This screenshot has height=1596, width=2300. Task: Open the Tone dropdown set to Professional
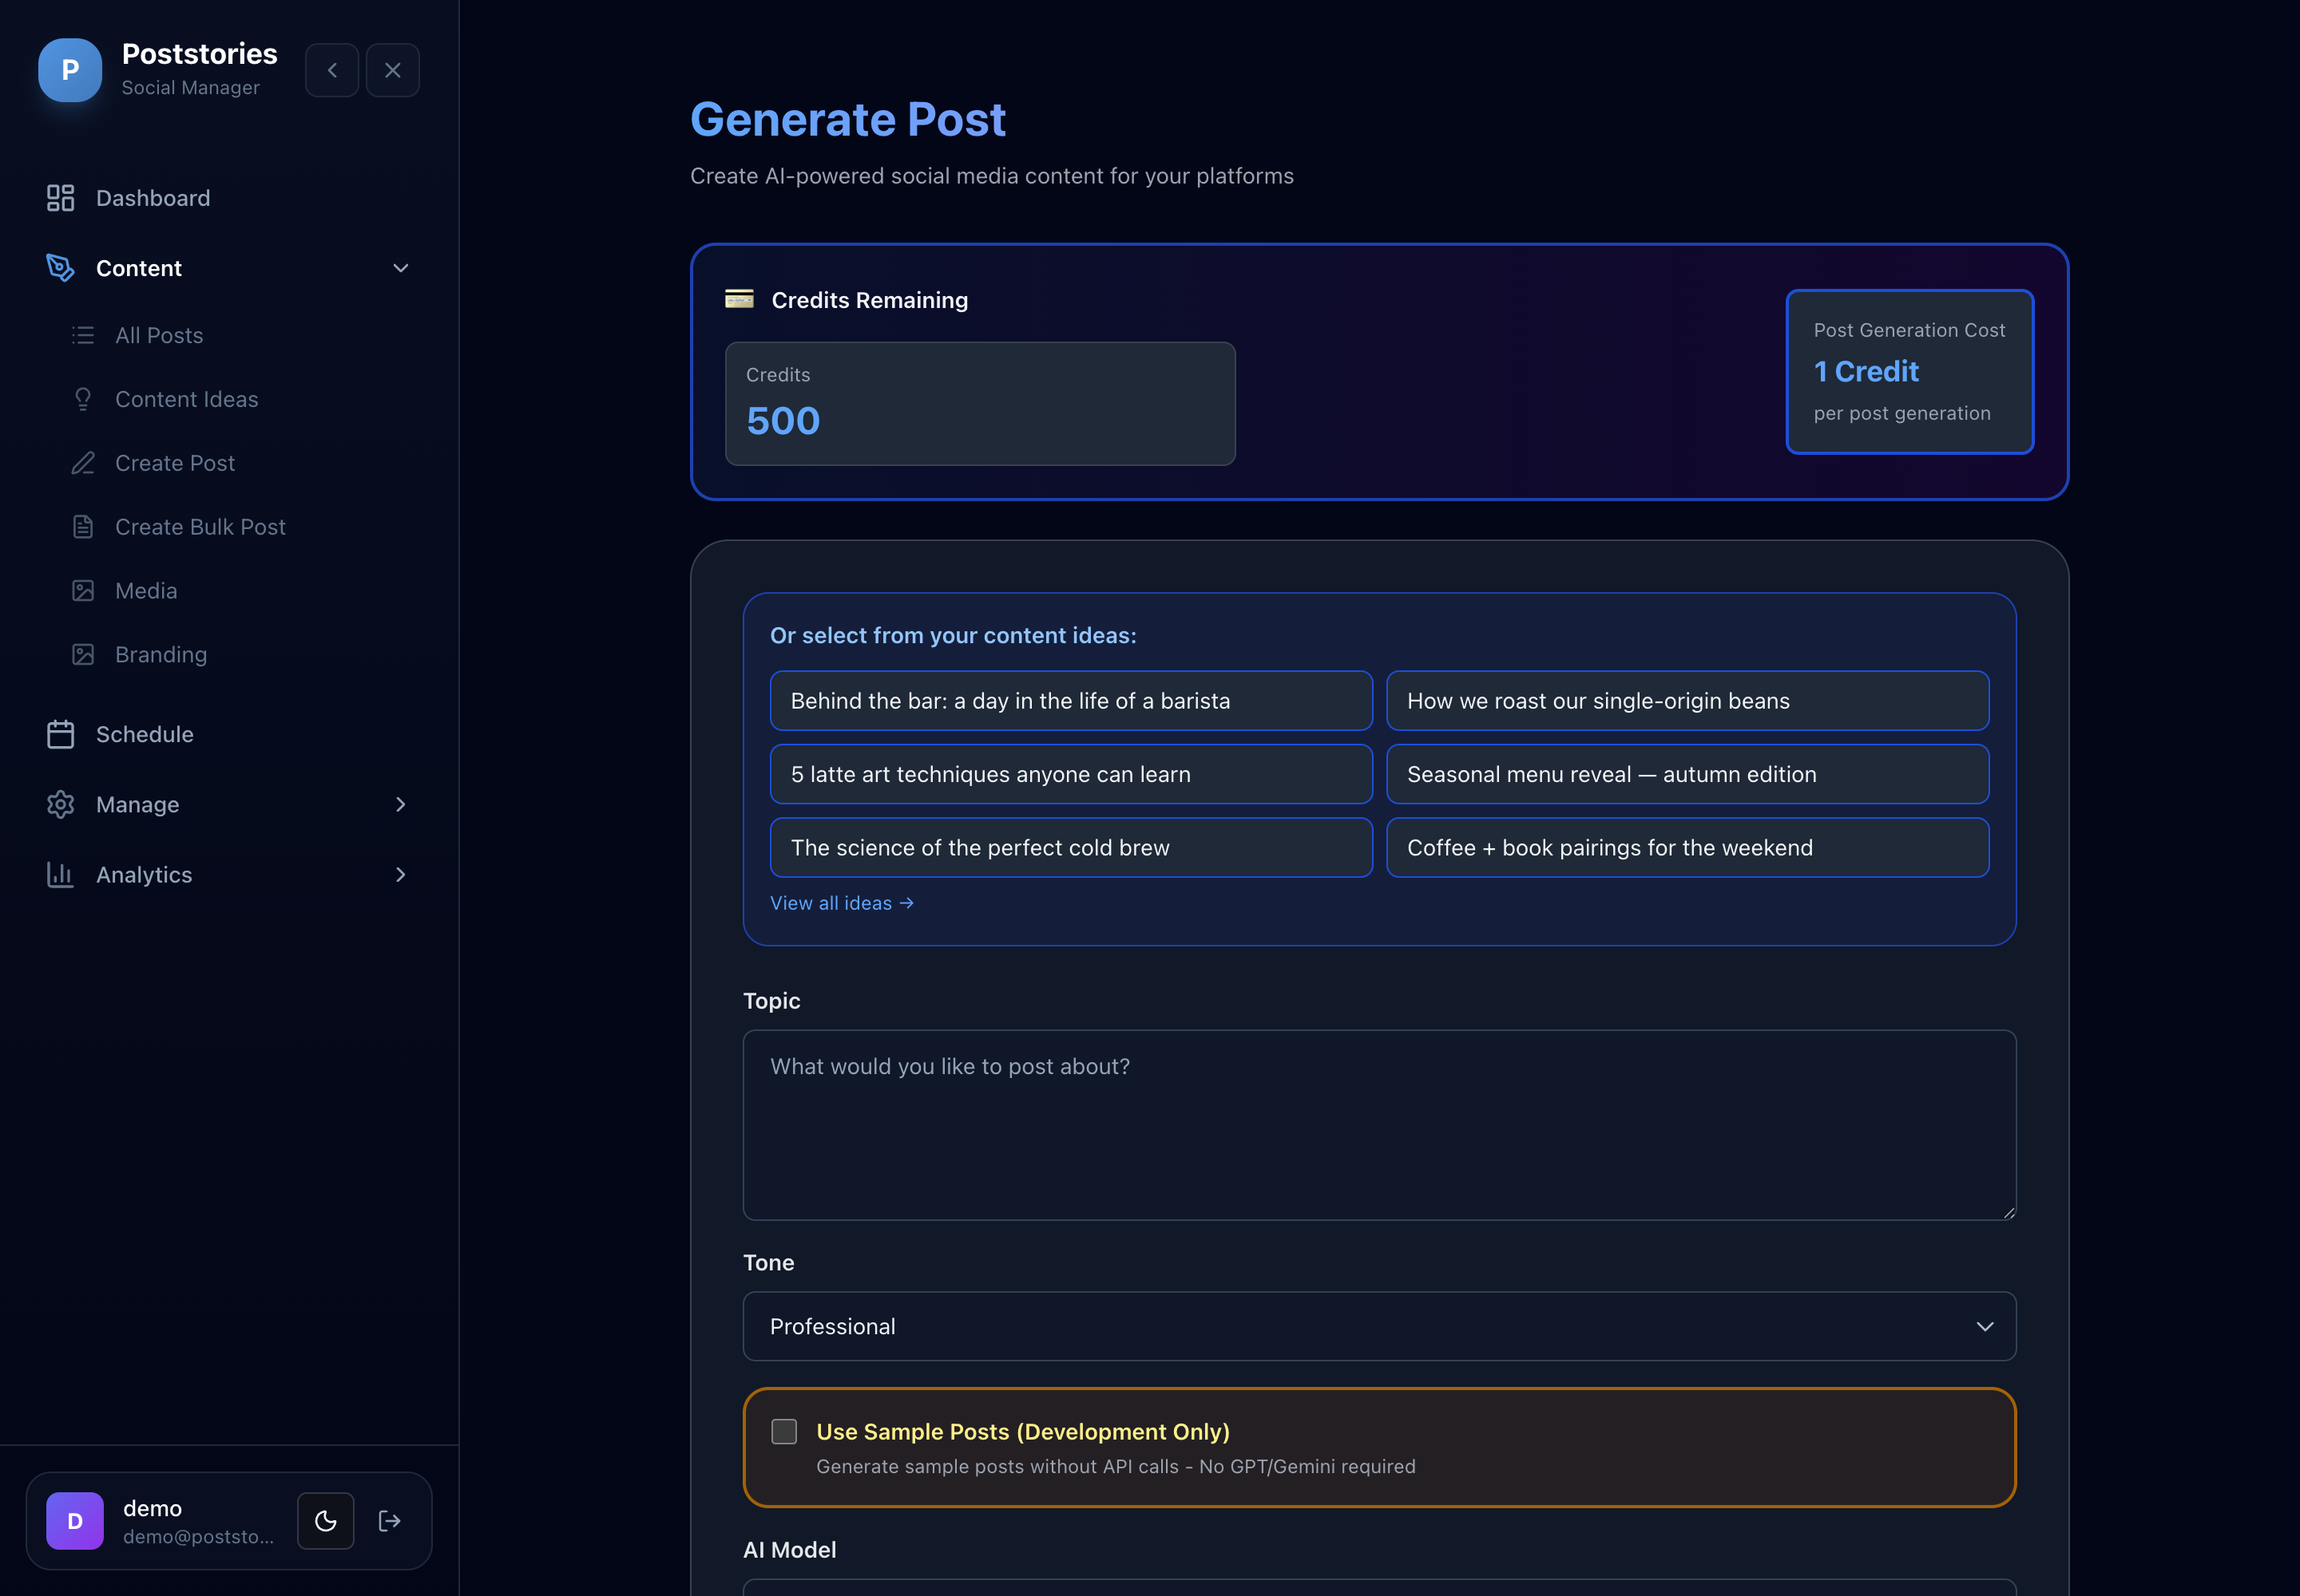pos(1379,1326)
